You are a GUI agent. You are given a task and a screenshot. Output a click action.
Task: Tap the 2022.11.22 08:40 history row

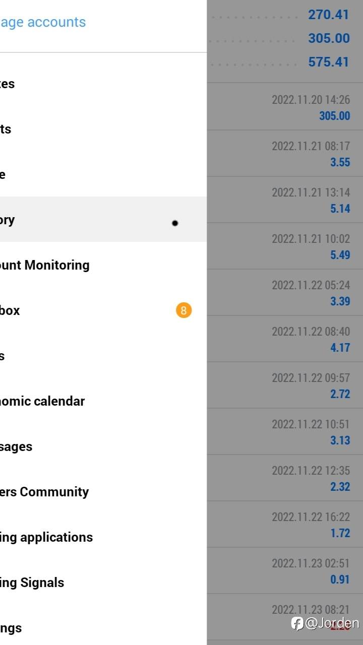click(285, 339)
